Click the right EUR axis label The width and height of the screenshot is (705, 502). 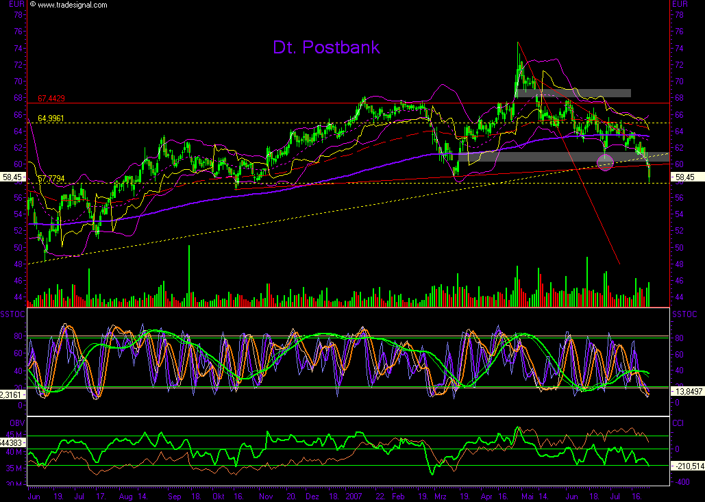tap(679, 4)
